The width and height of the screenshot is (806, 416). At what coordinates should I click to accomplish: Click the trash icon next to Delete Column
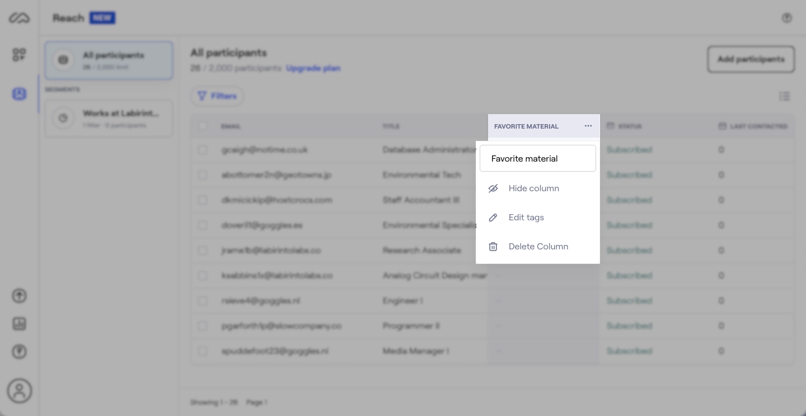tap(493, 247)
